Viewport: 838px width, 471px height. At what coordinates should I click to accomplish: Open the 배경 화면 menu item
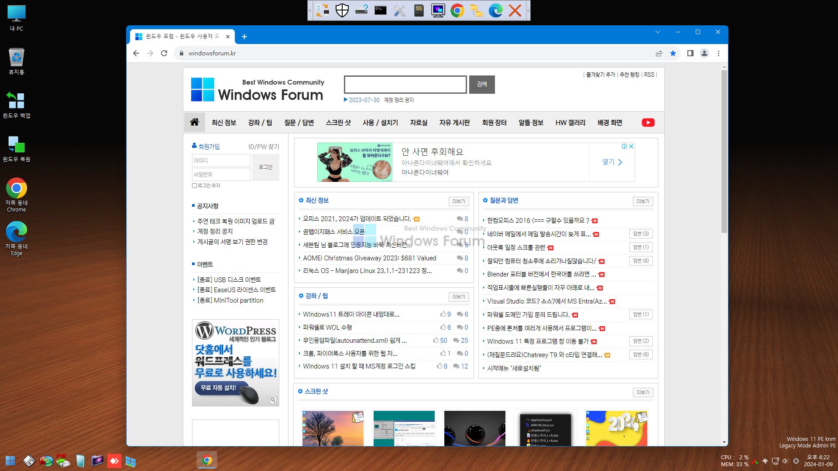point(610,123)
